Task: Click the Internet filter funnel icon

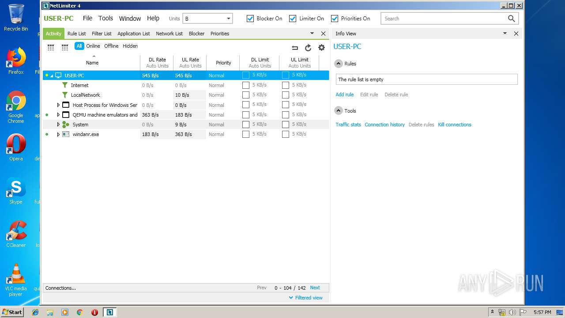Action: tap(65, 85)
